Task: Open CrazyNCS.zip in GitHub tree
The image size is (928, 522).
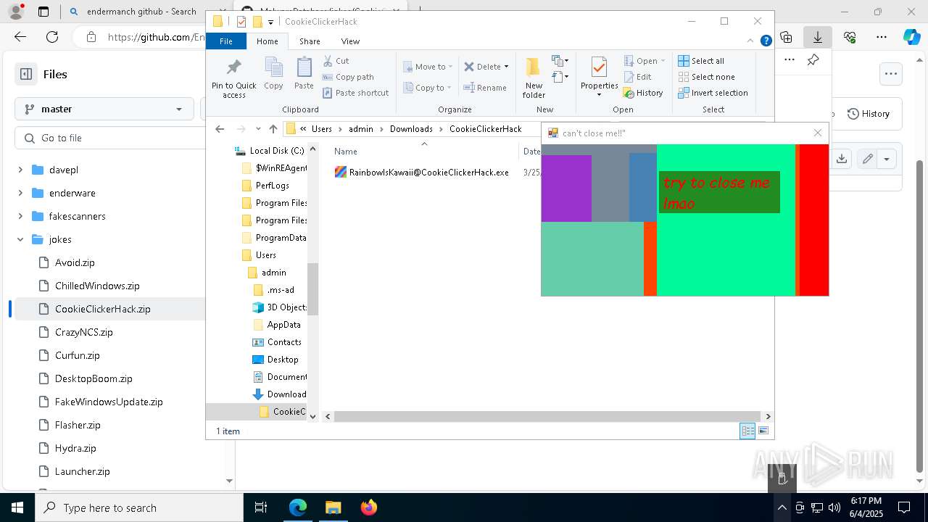Action: (84, 332)
